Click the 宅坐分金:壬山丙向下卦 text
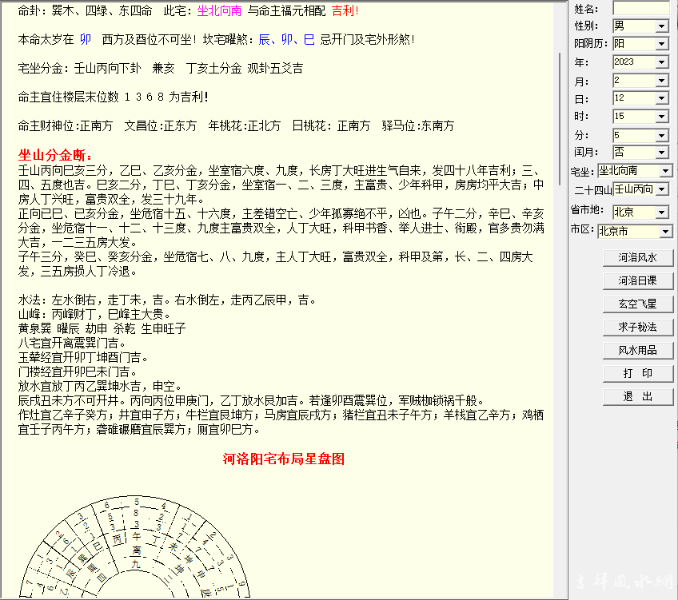678x600 pixels. 80,68
